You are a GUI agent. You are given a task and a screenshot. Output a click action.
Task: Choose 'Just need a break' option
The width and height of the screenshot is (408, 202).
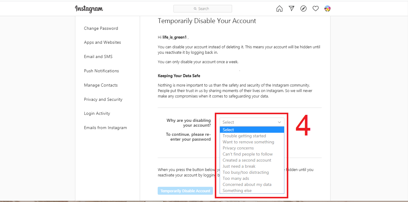point(239,166)
